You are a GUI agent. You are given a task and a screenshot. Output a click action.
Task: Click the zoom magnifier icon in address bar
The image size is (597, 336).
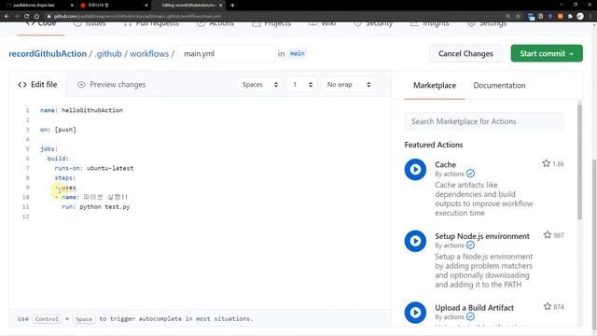click(x=507, y=17)
